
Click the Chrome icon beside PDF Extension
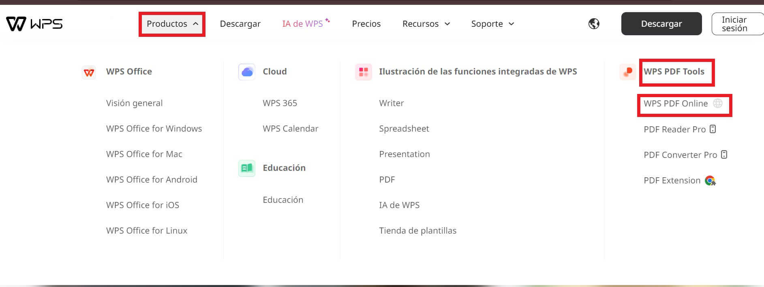[x=710, y=181]
